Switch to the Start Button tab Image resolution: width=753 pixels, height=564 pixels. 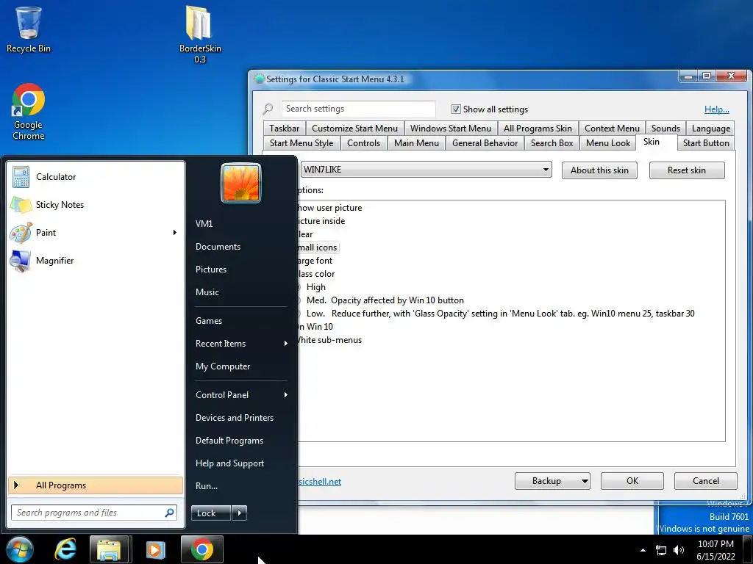pos(706,143)
